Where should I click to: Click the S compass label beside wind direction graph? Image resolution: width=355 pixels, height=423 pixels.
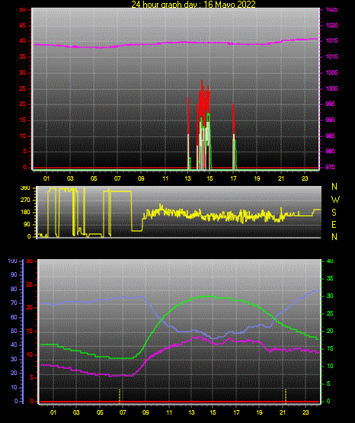pyautogui.click(x=334, y=213)
